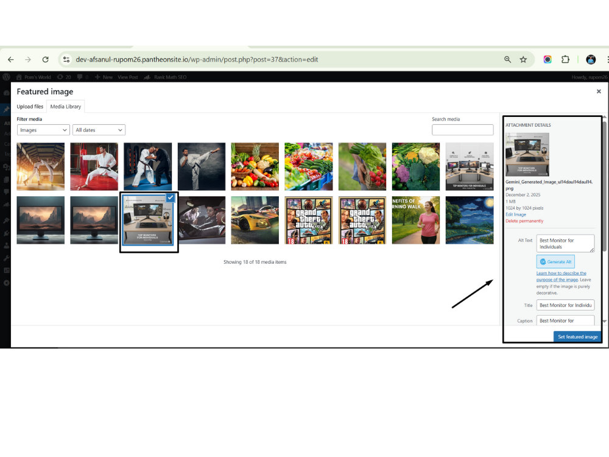Select the karate sparring in dojo thumbnail
The height and width of the screenshot is (457, 609).
pos(40,166)
